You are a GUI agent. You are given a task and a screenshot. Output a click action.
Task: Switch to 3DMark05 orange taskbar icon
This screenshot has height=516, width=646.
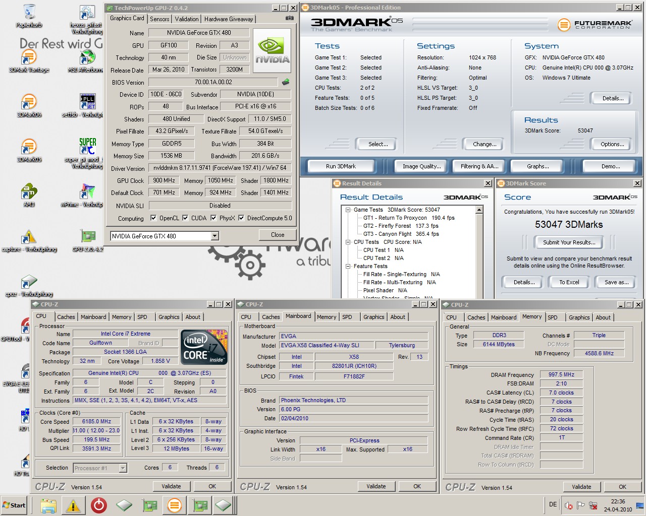pyautogui.click(x=175, y=505)
